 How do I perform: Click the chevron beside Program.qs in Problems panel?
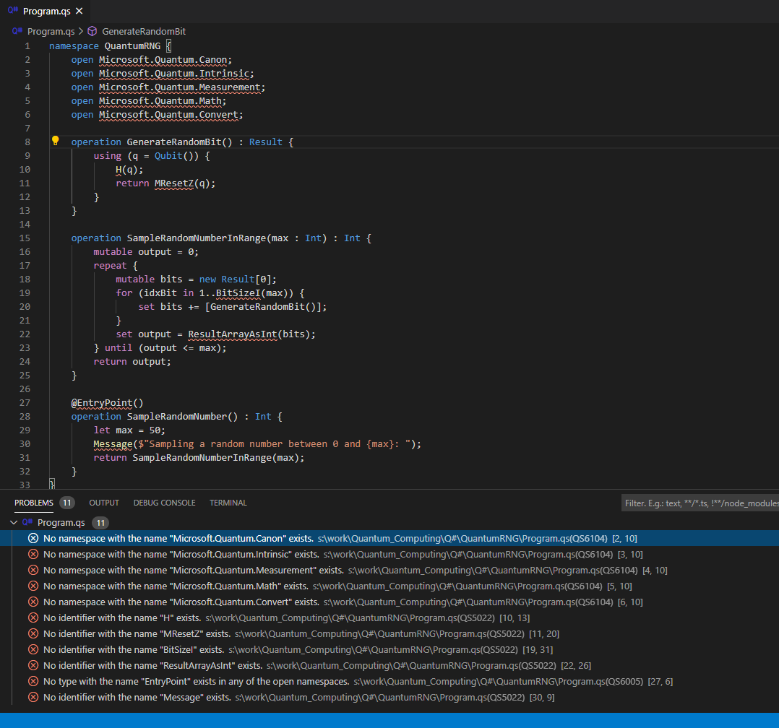coord(14,522)
